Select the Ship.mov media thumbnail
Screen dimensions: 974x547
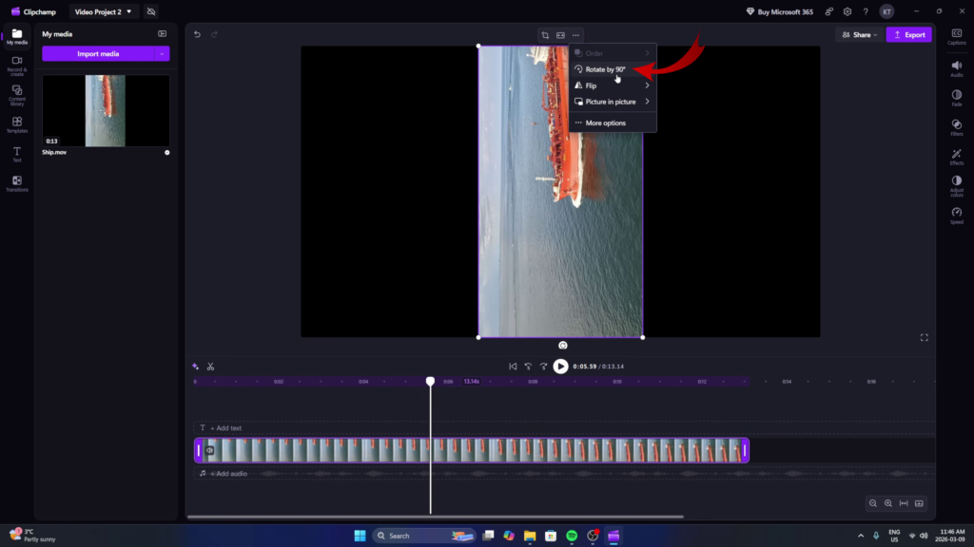tap(106, 109)
